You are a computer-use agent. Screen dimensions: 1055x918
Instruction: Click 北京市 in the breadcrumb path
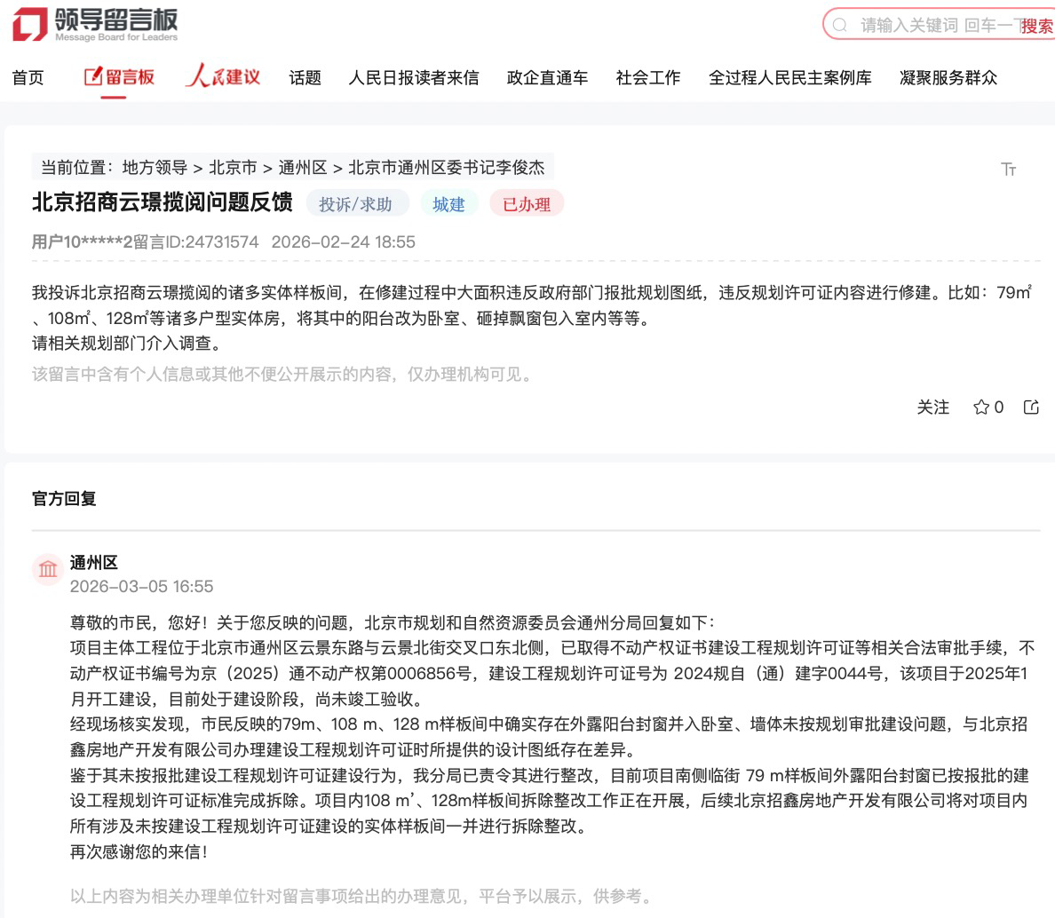(233, 168)
